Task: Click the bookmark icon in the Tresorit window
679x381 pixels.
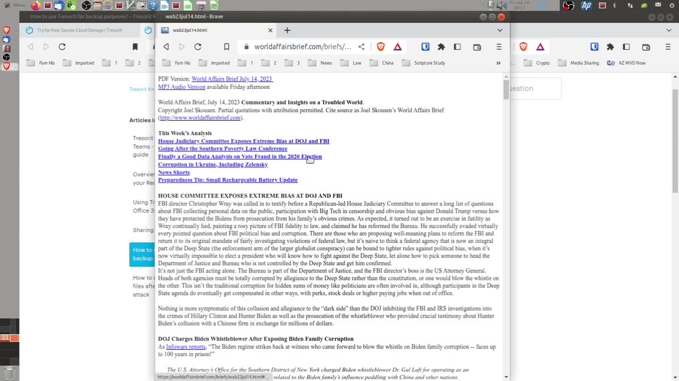Action: [x=135, y=47]
